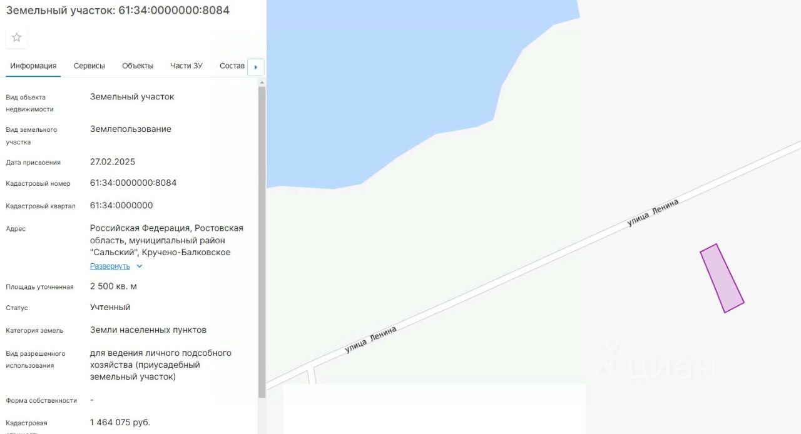Click the Кадастровый квартал value 61:34:0000000
Image resolution: width=801 pixels, height=434 pixels.
121,205
